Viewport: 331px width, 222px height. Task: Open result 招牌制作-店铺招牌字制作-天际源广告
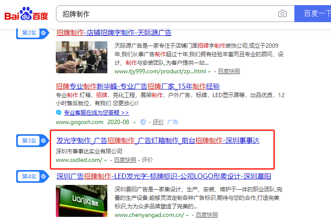(114, 33)
